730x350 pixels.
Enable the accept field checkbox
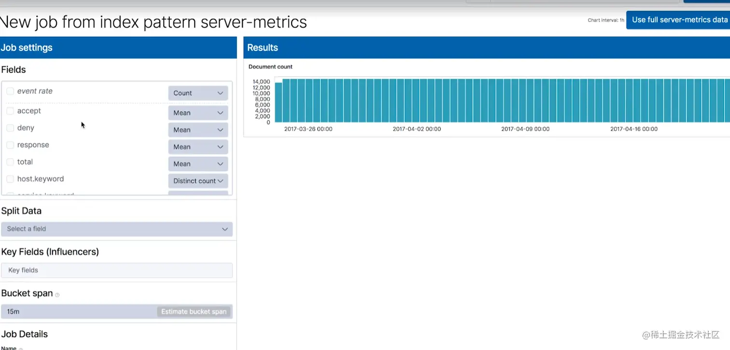coord(10,111)
